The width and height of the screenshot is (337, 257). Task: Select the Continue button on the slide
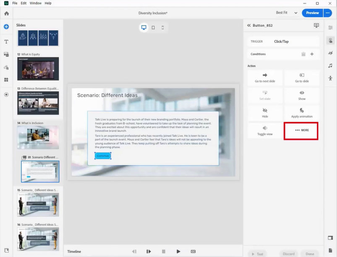click(103, 156)
